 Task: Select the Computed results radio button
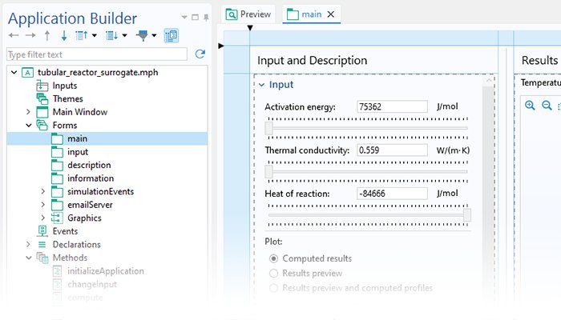tap(274, 258)
